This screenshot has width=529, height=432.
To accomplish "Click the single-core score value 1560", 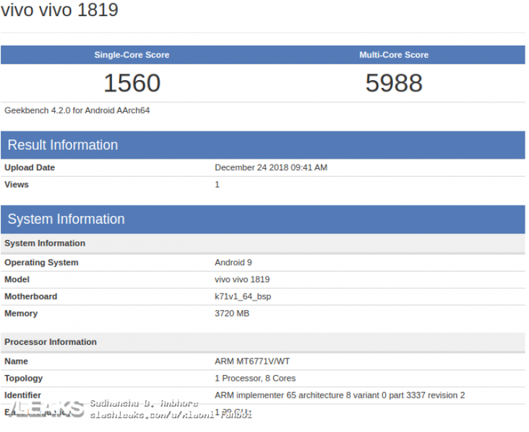I will pyautogui.click(x=132, y=83).
